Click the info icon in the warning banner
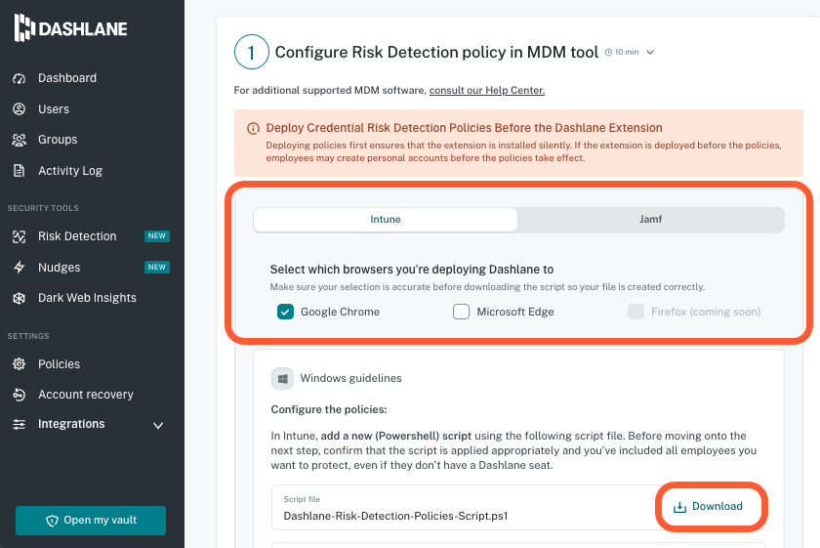Screen dimensions: 820x548 [x=253, y=128]
